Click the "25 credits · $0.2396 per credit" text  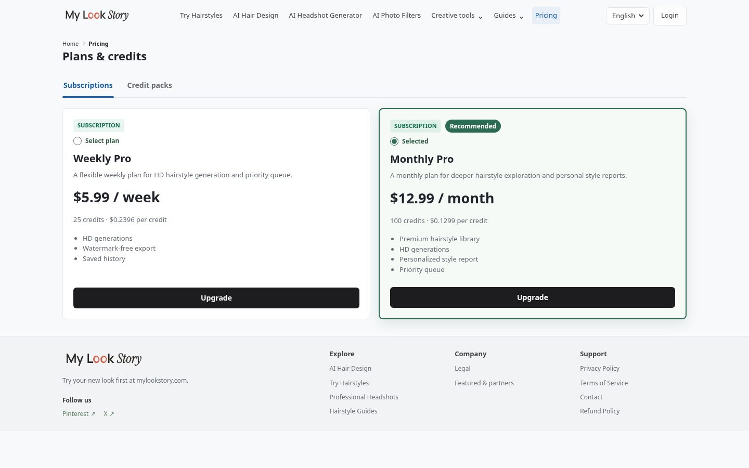120,220
